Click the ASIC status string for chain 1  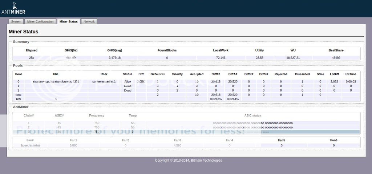[253, 123]
